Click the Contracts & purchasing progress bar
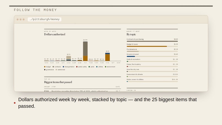222x125 pixels. (152, 41)
